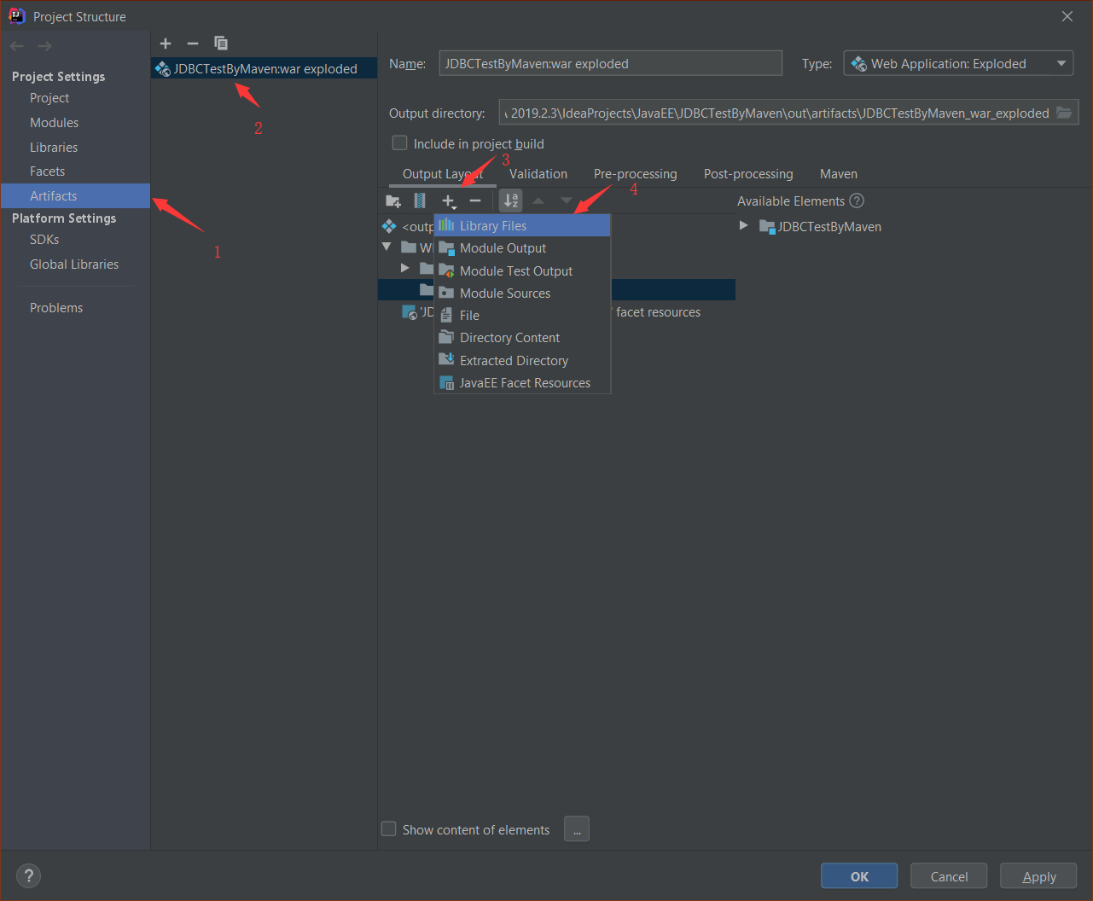The image size is (1093, 901).
Task: Select the facet resources row in output tree
Action: 556,312
